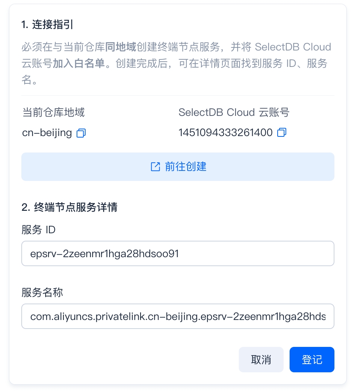Select the 1451094333261400 account text

(x=225, y=132)
